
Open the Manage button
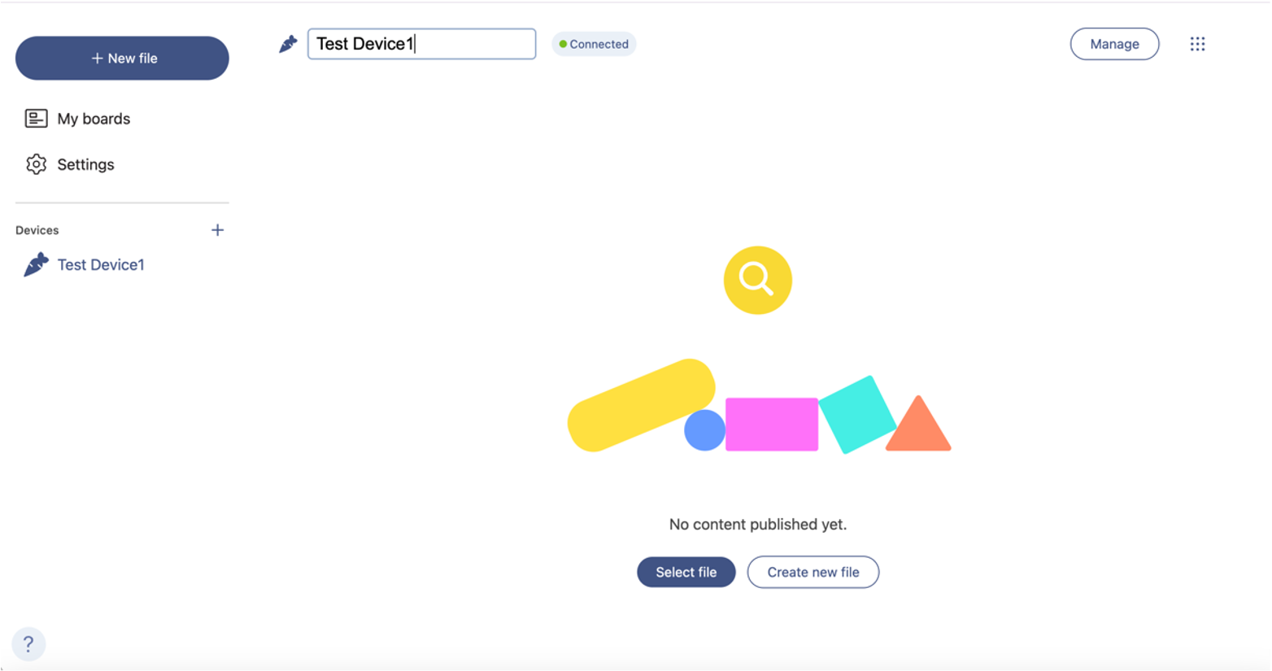coord(1114,44)
